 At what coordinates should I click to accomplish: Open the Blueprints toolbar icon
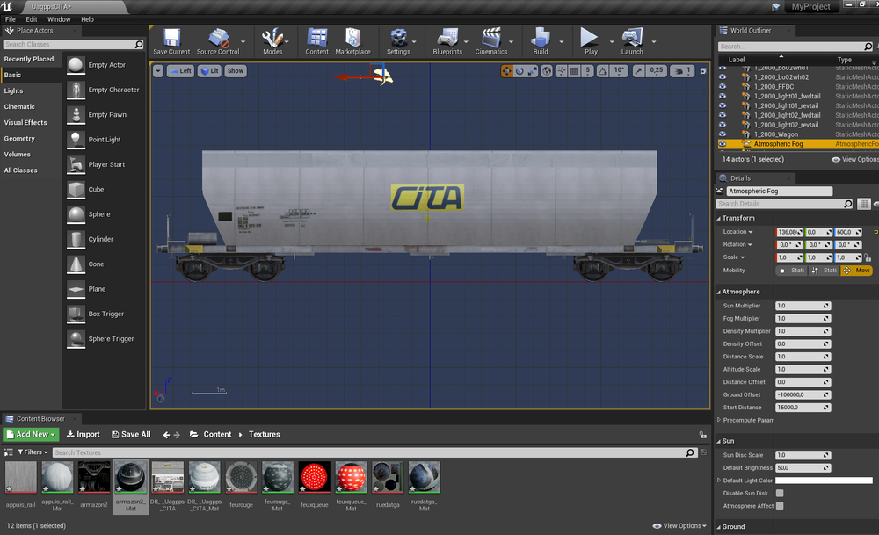pos(447,41)
